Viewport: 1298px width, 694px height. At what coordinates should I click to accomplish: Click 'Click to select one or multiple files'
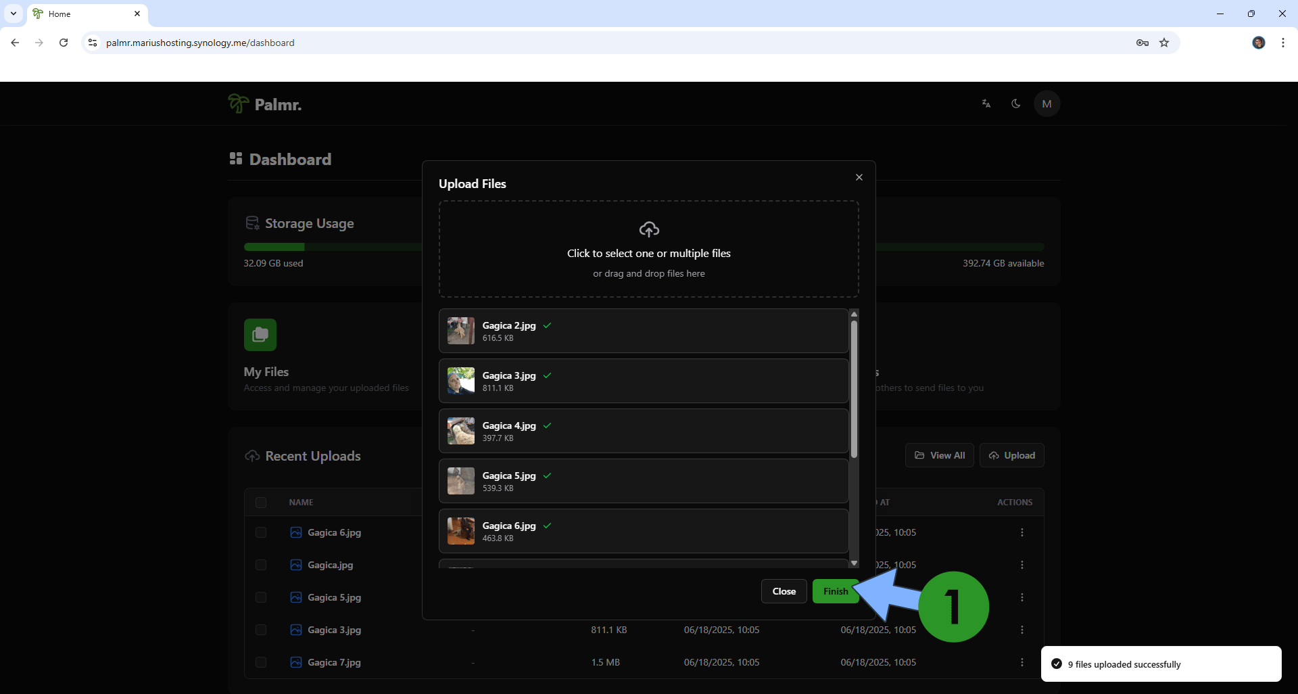(x=649, y=253)
